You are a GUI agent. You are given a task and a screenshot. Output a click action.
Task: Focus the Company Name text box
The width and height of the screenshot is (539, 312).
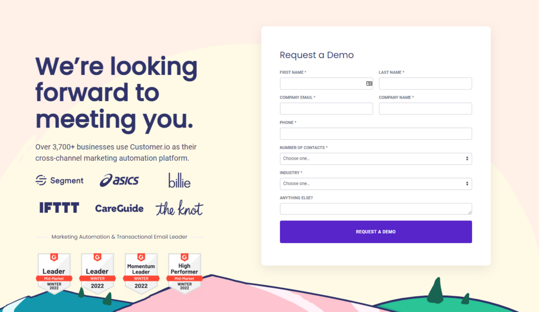[x=425, y=109]
